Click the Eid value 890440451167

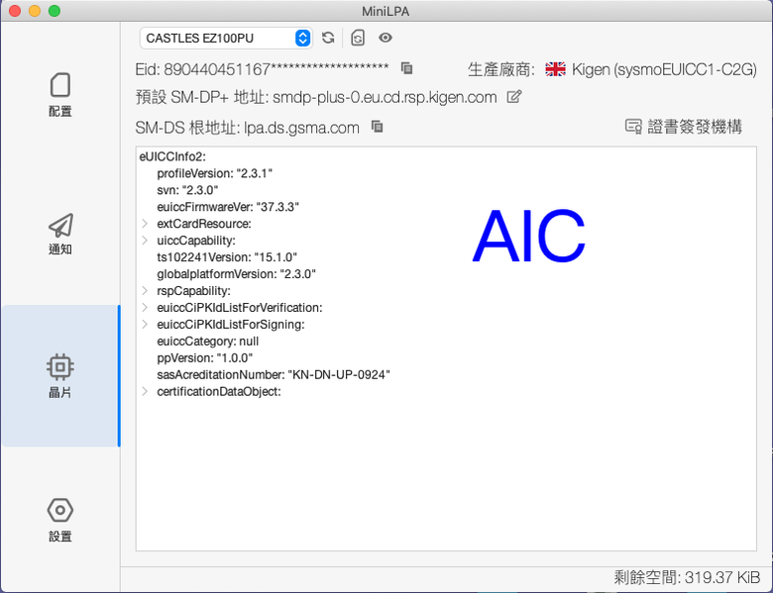point(276,69)
